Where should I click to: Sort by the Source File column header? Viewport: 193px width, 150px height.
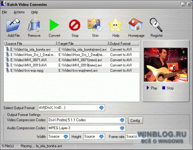click(x=30, y=44)
